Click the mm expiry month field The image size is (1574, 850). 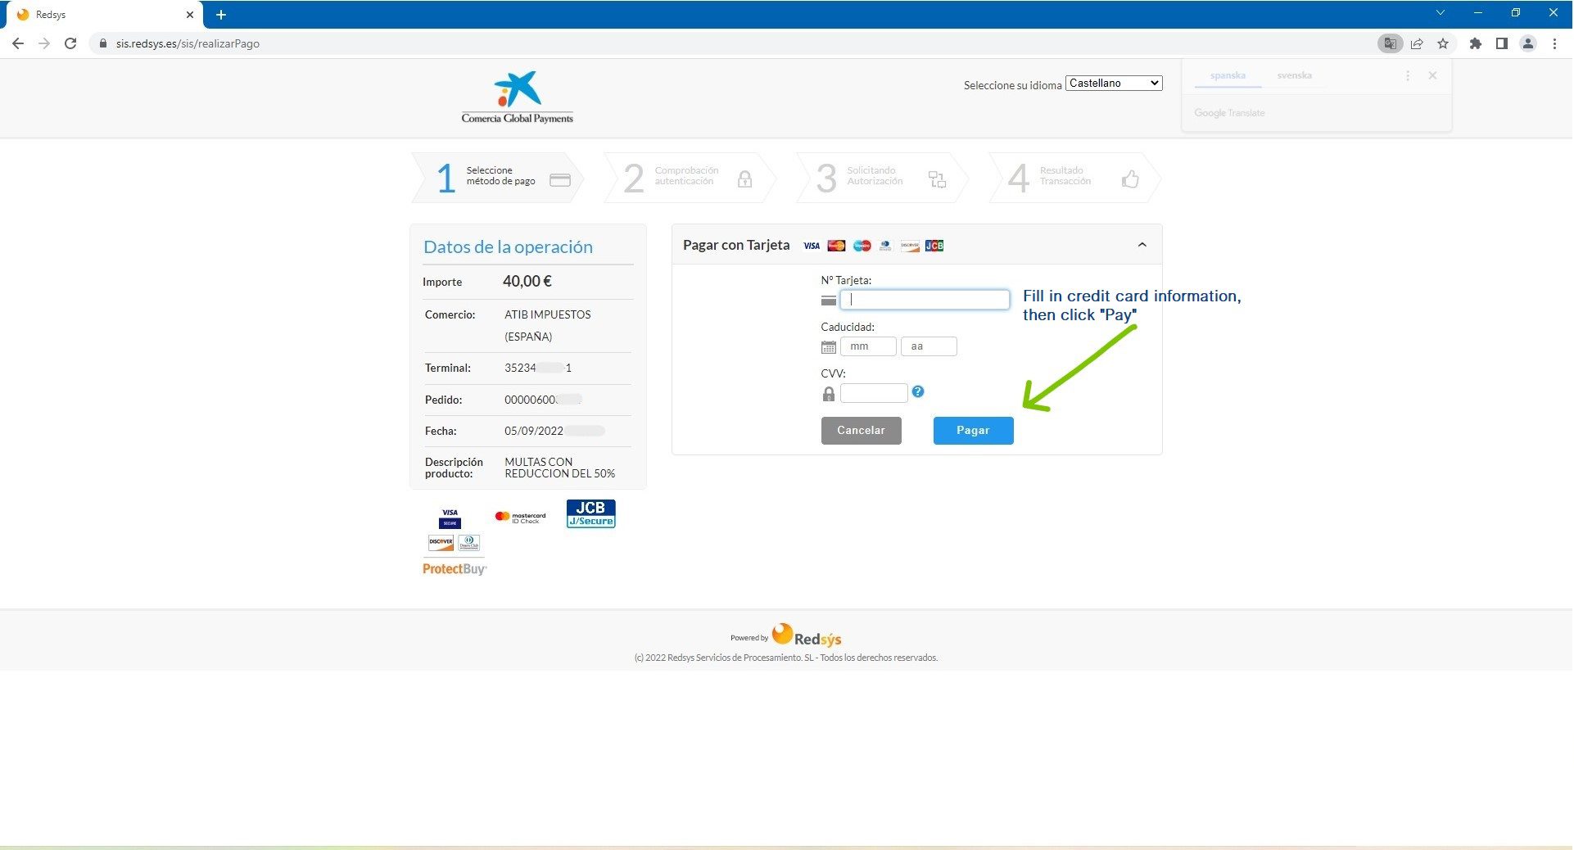[x=868, y=346]
